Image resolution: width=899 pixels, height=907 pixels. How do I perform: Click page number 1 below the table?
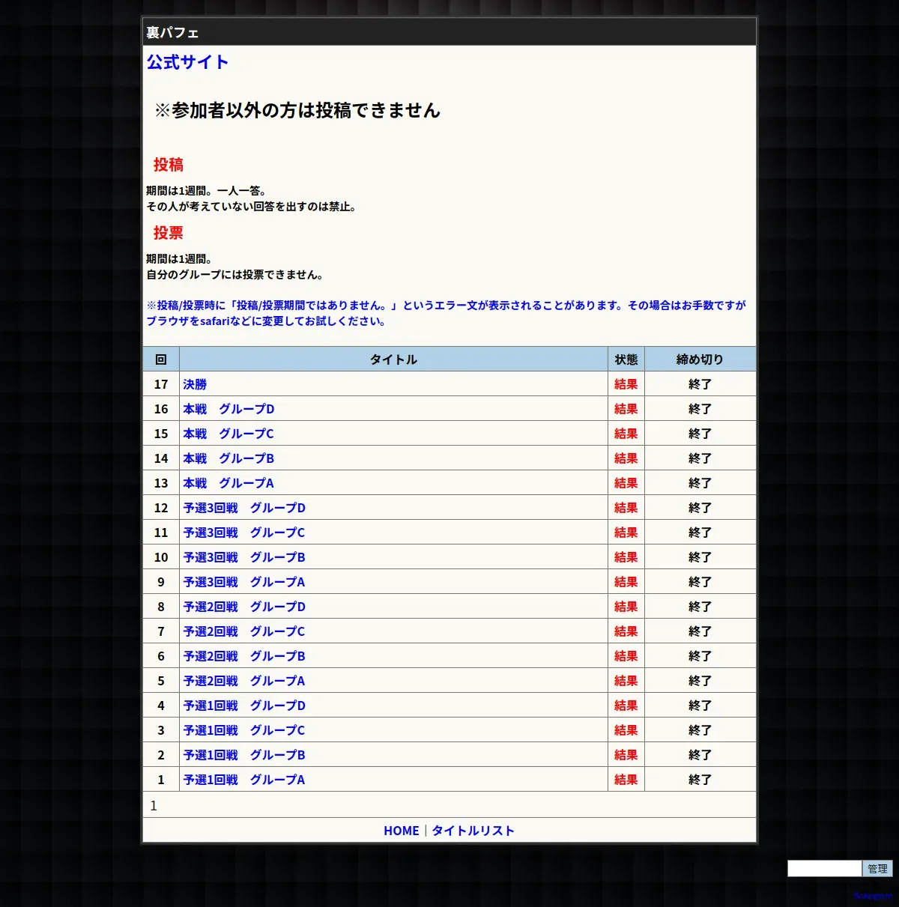(154, 806)
